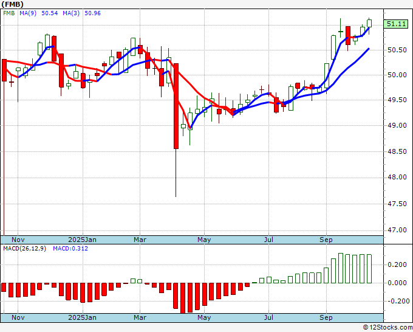Click the 47.50 price axis label
The image size is (413, 332).
[397, 204]
